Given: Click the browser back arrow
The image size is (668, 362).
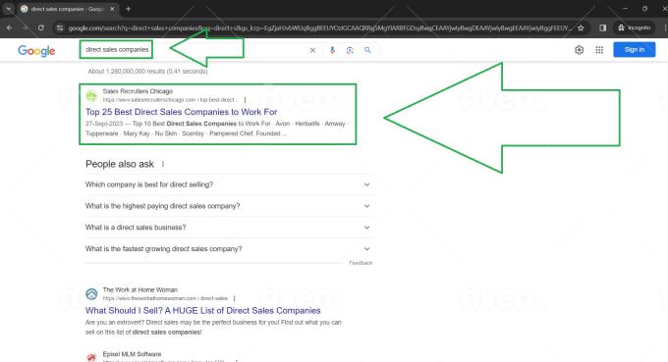Looking at the screenshot, I should (10, 28).
